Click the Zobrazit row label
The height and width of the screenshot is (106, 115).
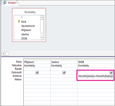(17, 72)
